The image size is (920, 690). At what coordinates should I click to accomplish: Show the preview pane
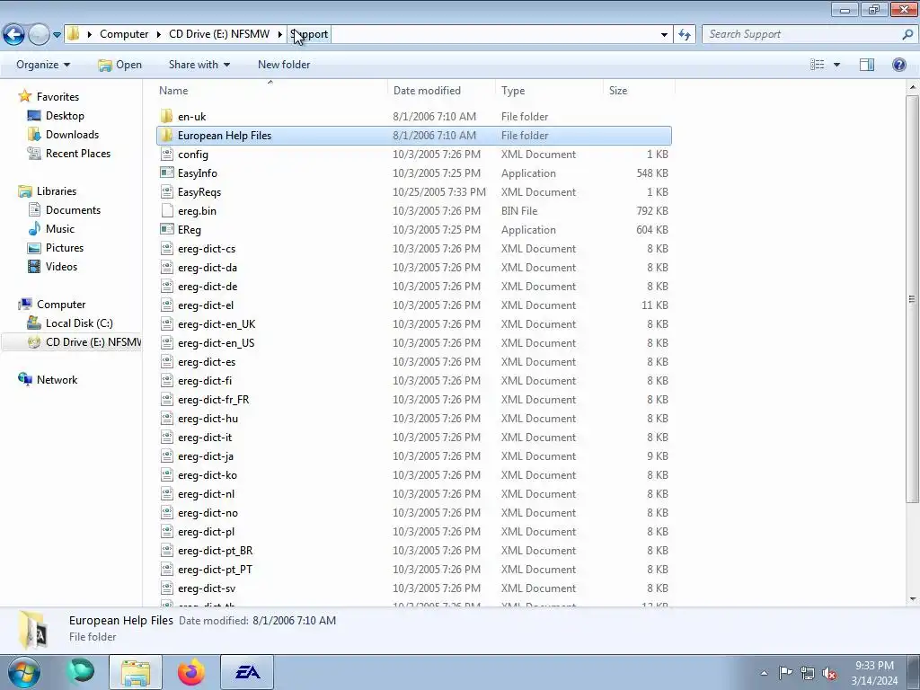pos(867,65)
